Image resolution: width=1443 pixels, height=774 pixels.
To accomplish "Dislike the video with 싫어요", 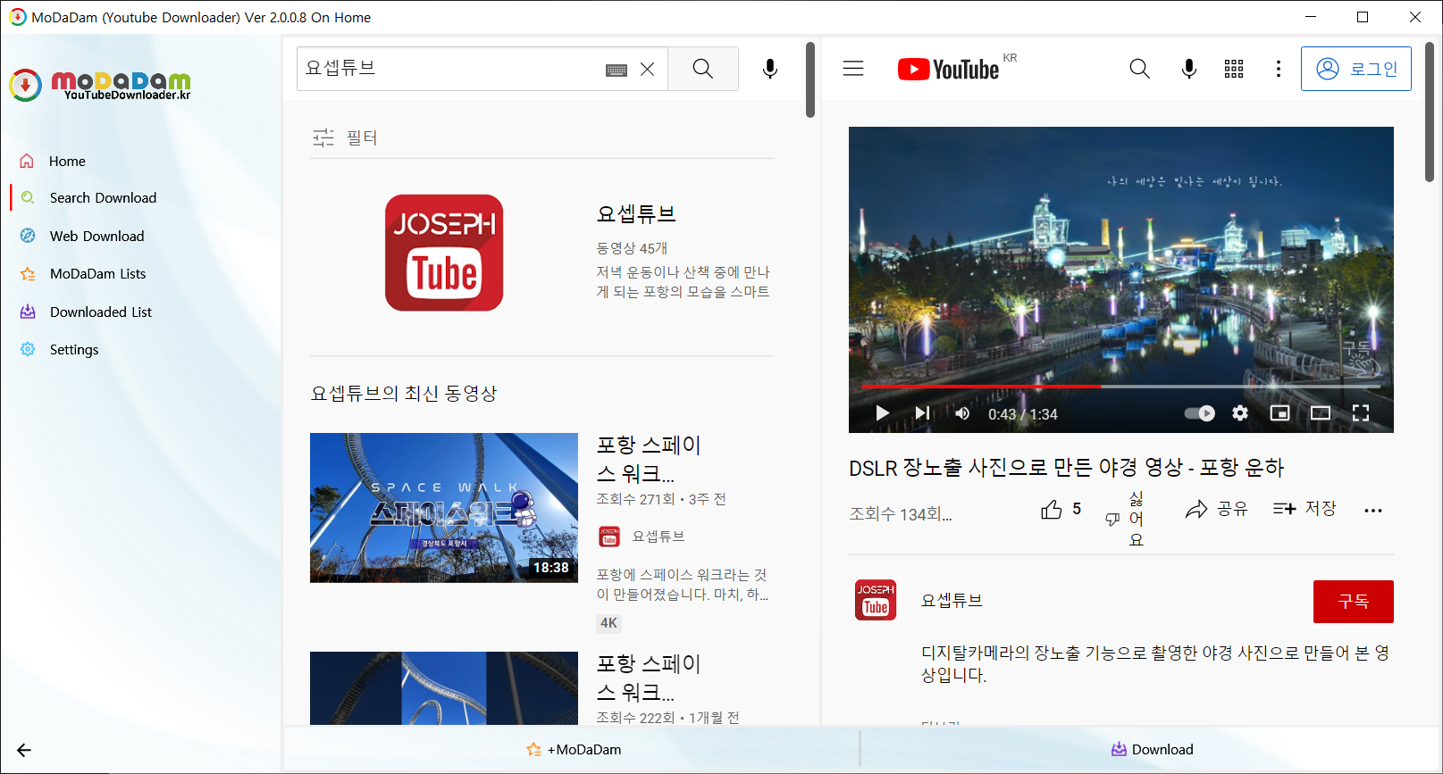I will 1126,519.
